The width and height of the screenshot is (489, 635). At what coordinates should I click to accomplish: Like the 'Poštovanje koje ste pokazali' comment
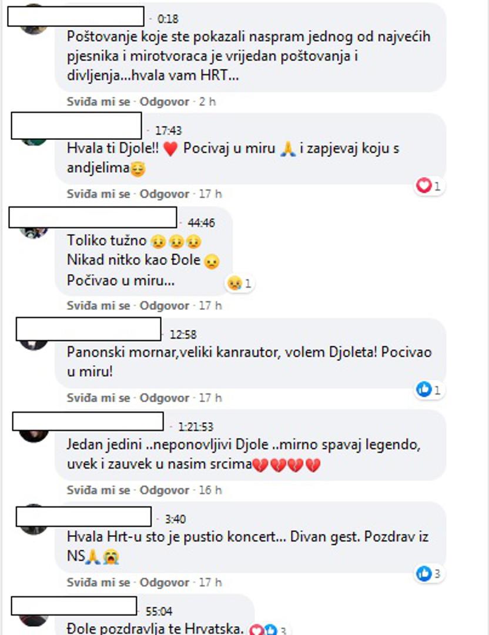[98, 102]
